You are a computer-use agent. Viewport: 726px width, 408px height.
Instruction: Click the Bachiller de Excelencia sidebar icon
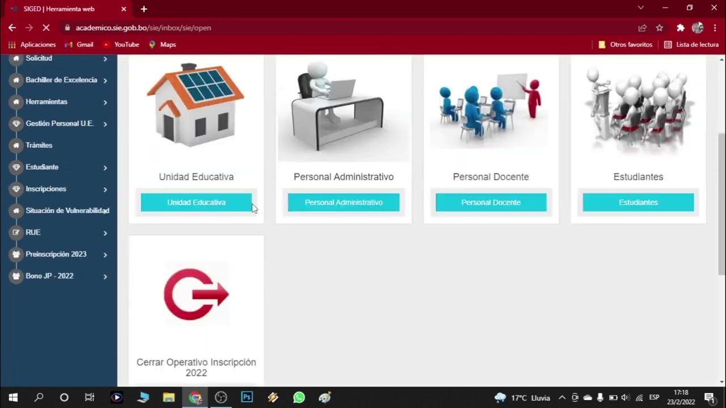pyautogui.click(x=16, y=80)
